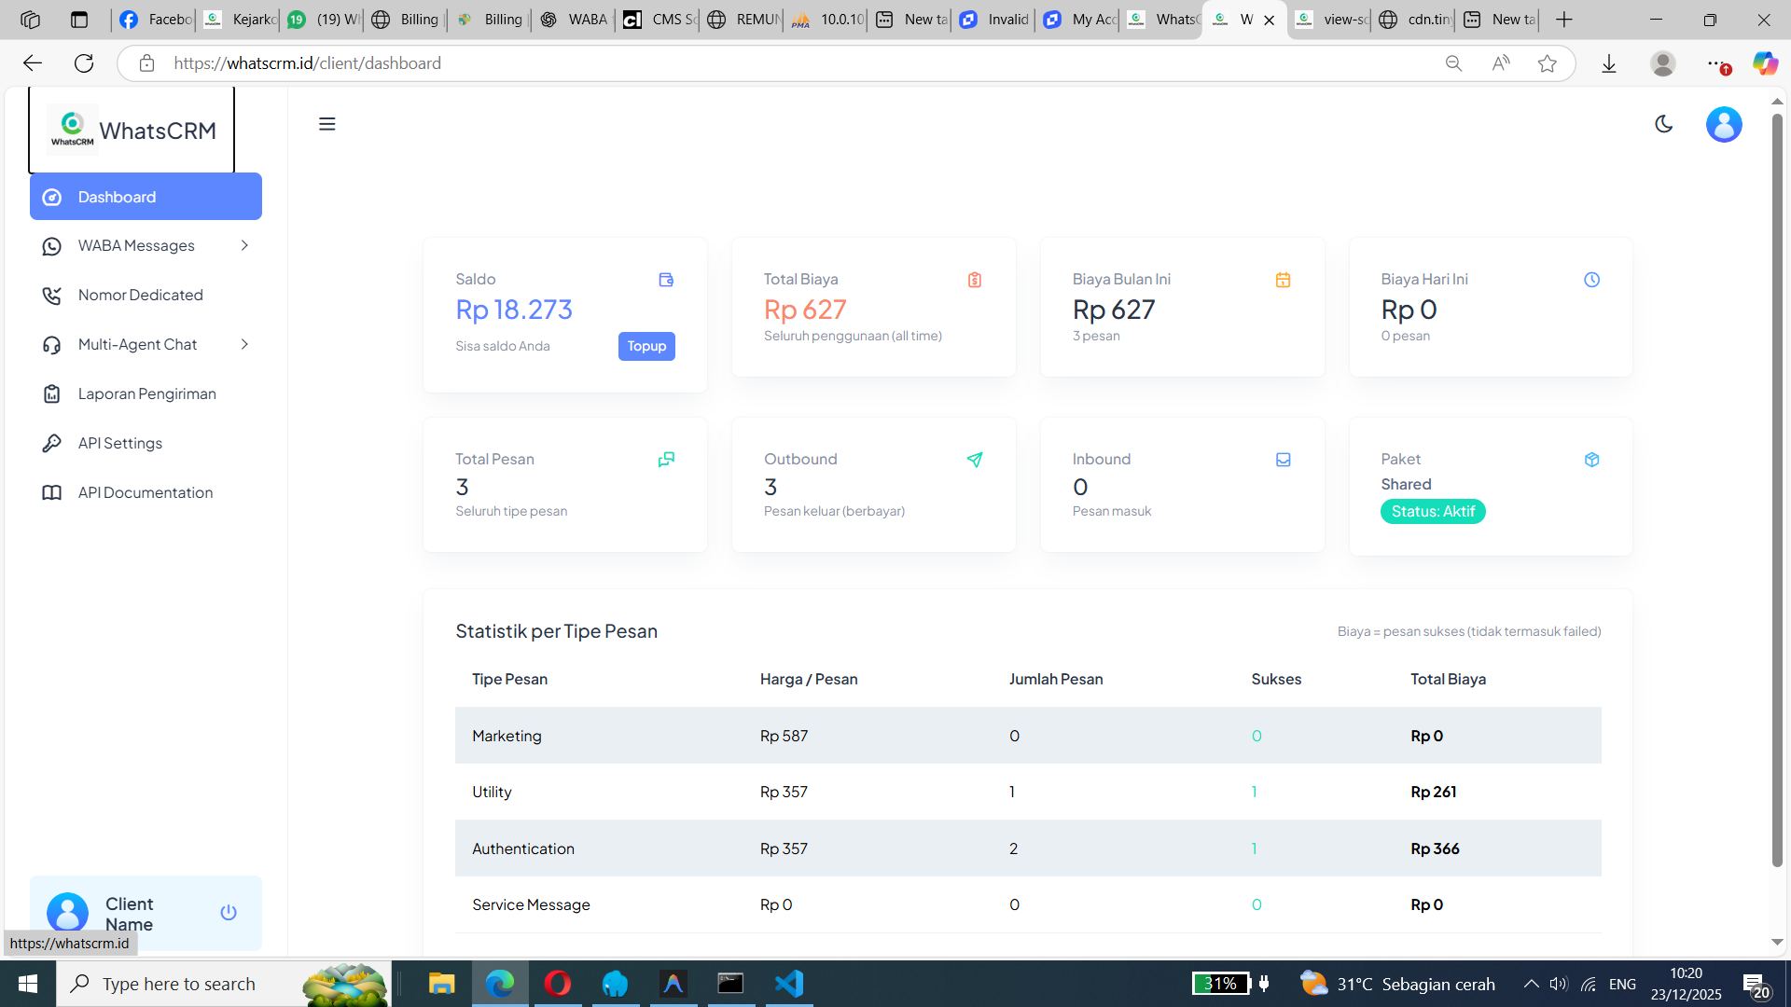This screenshot has height=1007, width=1791.
Task: Toggle the sidebar hamburger menu
Action: coord(326,124)
